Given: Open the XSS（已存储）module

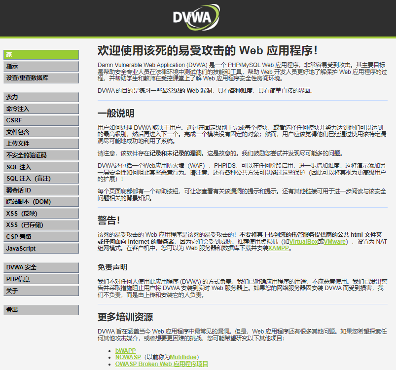Looking at the screenshot, I should [41, 225].
